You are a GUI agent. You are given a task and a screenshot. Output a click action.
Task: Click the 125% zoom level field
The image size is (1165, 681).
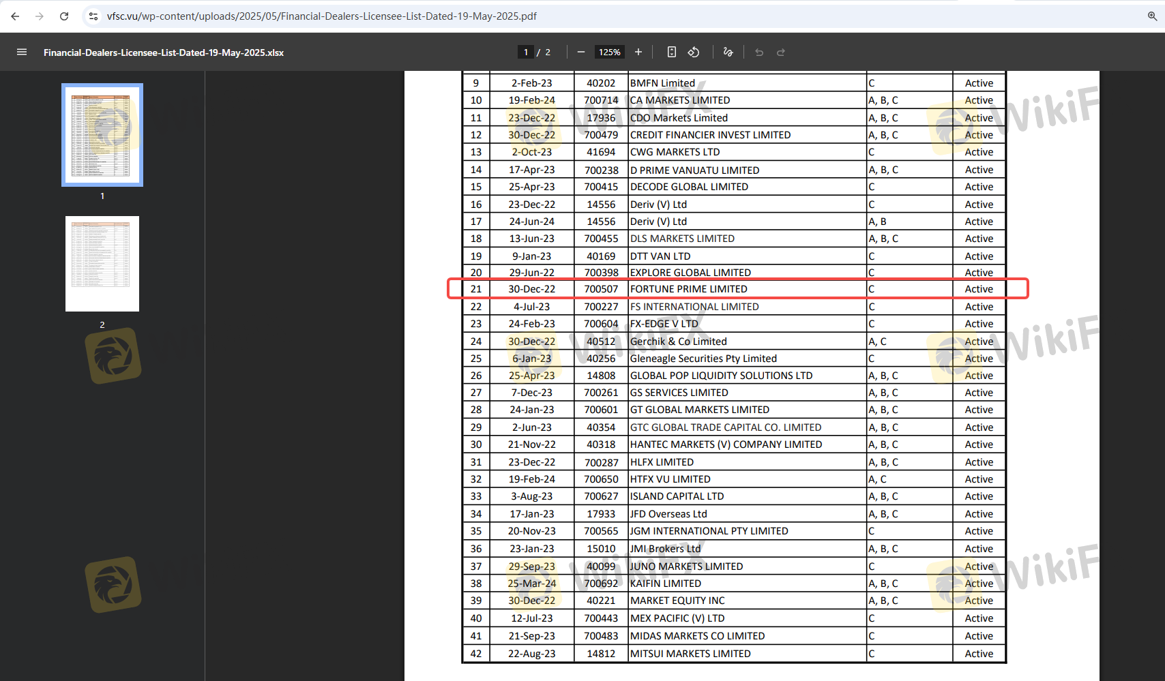pyautogui.click(x=609, y=52)
